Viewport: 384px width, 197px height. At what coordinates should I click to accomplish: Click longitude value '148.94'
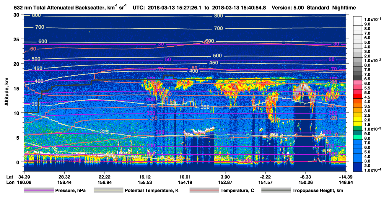(346, 182)
